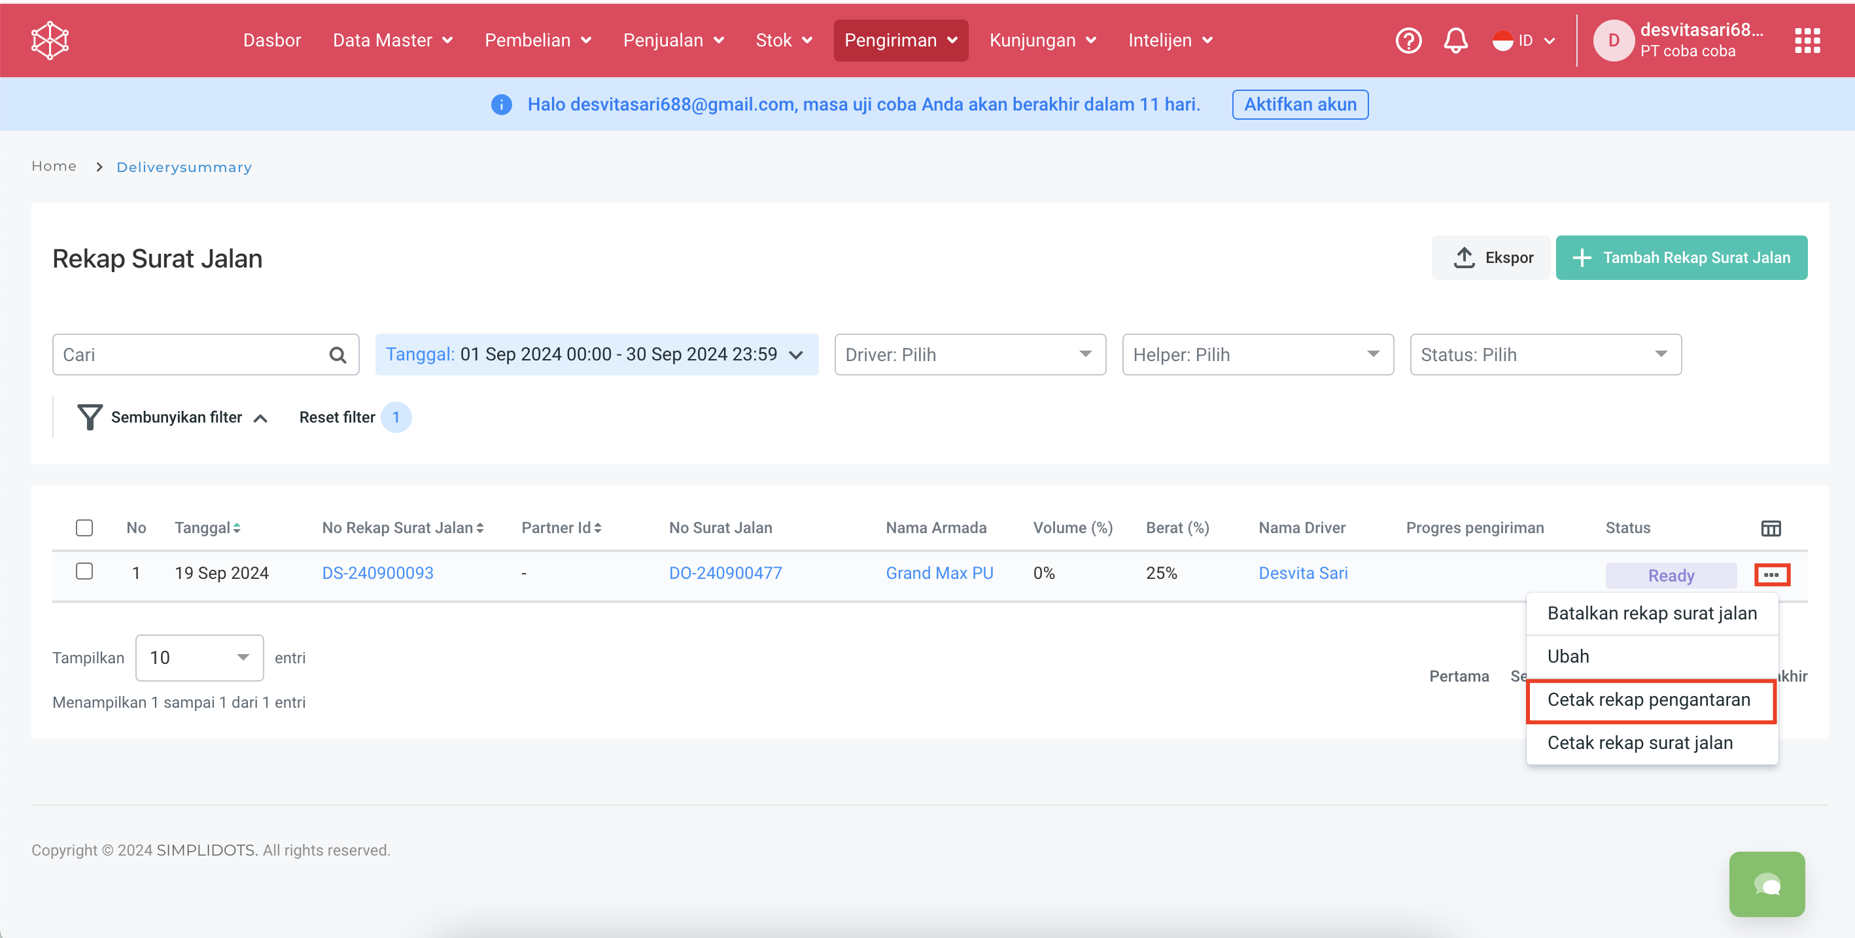Click the search magnifier icon
Image resolution: width=1855 pixels, height=938 pixels.
[337, 355]
